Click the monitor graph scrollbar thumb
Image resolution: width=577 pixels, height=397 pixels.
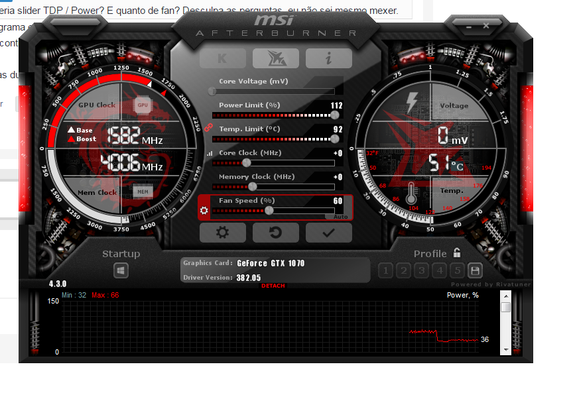[x=506, y=307]
